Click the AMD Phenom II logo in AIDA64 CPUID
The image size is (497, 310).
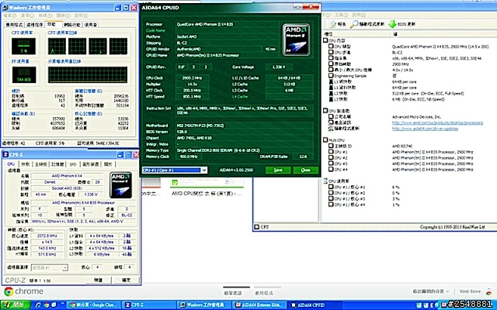coord(296,40)
